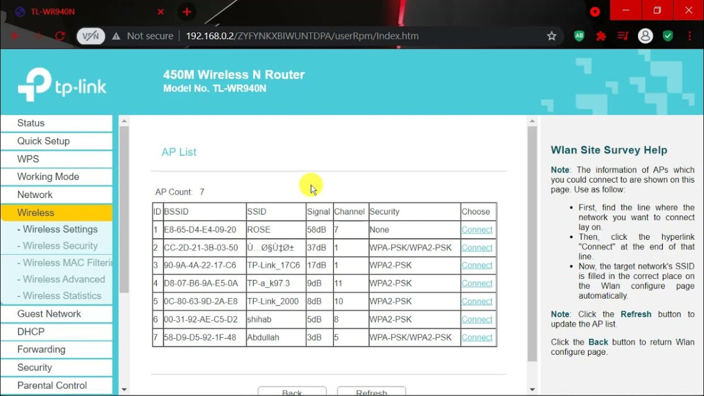704x396 pixels.
Task: Connect to Abdullah network
Action: pos(477,338)
